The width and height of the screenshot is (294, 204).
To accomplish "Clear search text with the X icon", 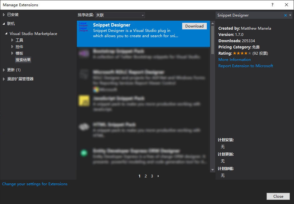I will point(285,15).
